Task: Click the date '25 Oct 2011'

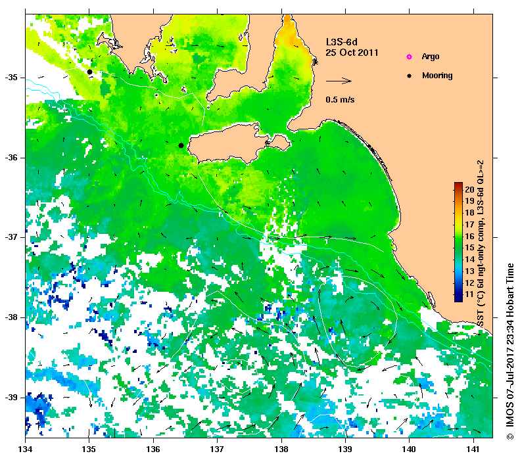Action: [352, 53]
